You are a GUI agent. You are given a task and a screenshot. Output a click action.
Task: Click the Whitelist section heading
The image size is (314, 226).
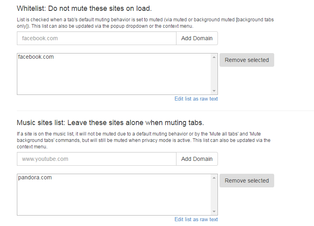84,8
